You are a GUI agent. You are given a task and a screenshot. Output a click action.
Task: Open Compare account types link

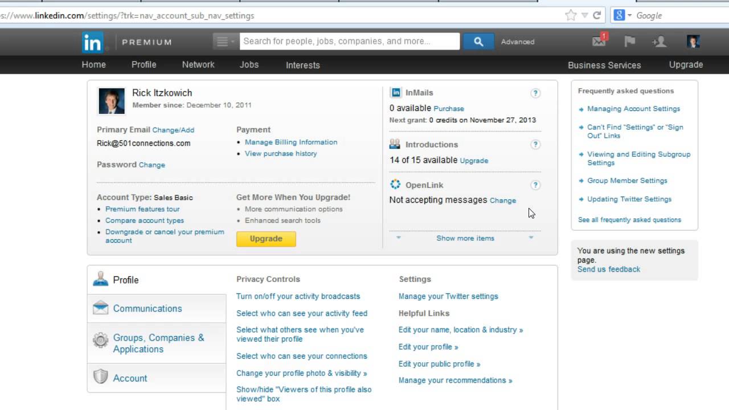[145, 220]
